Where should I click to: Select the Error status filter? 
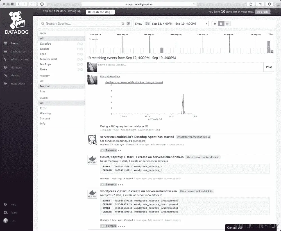click(x=43, y=108)
